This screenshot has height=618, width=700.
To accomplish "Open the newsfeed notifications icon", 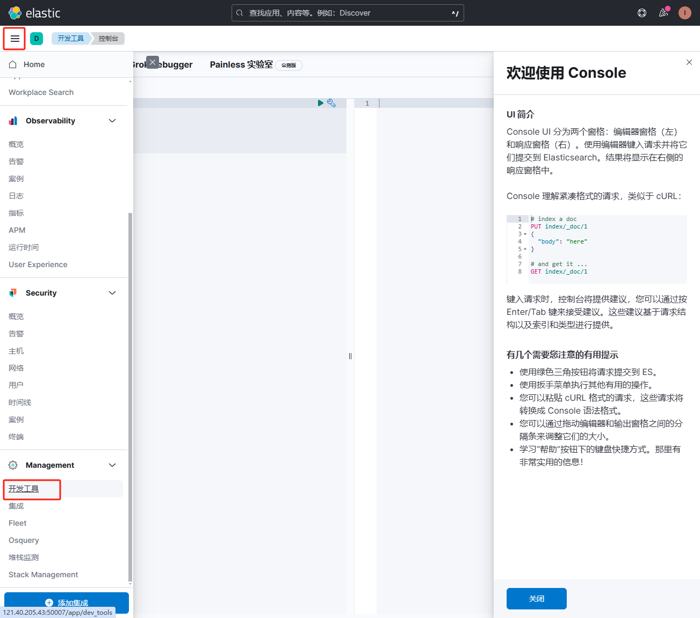I will (663, 13).
